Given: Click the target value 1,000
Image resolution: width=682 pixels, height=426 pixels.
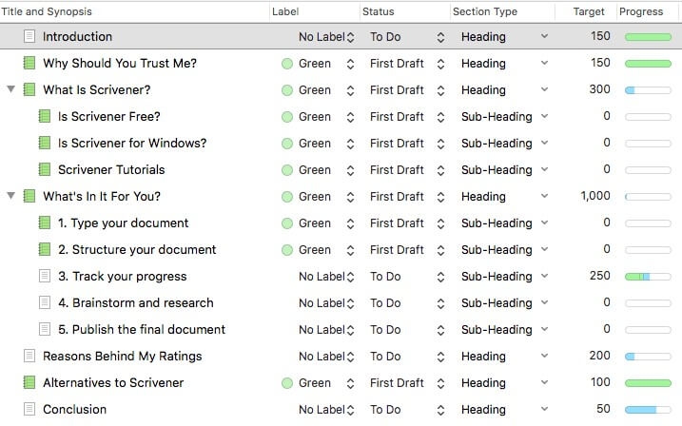Looking at the screenshot, I should click(x=595, y=196).
